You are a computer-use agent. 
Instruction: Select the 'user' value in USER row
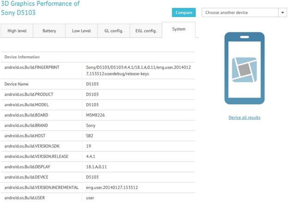tap(90, 198)
